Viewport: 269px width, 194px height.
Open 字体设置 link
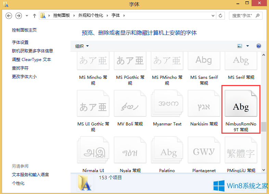20,42
